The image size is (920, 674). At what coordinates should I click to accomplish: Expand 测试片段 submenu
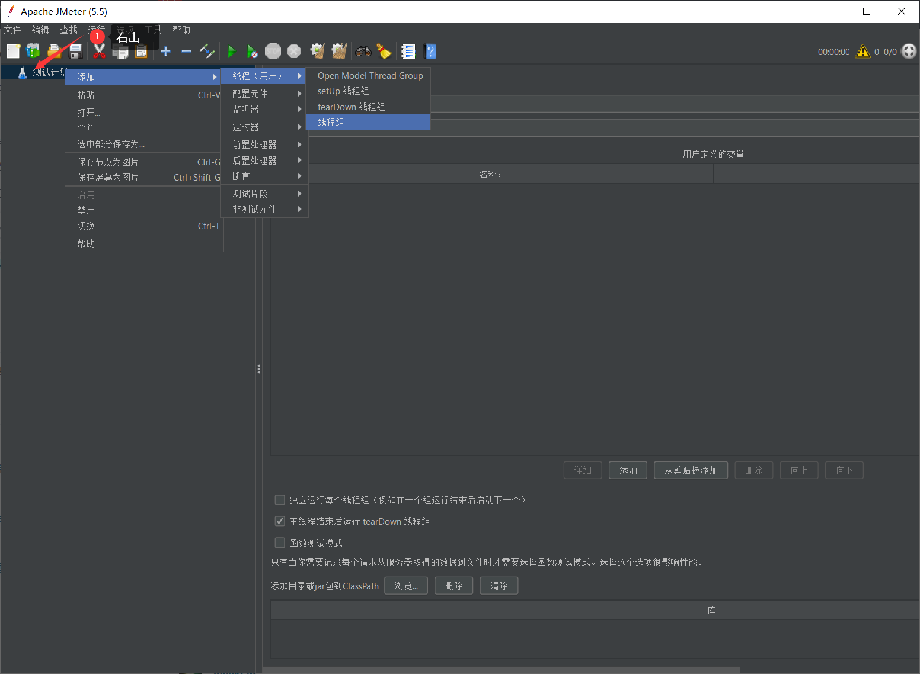coord(264,194)
